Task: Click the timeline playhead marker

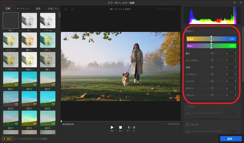Action: click(61, 121)
